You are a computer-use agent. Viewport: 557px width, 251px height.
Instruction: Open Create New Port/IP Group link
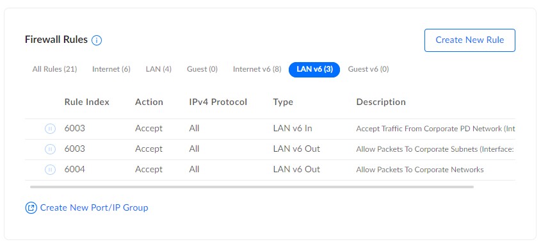[x=93, y=207]
